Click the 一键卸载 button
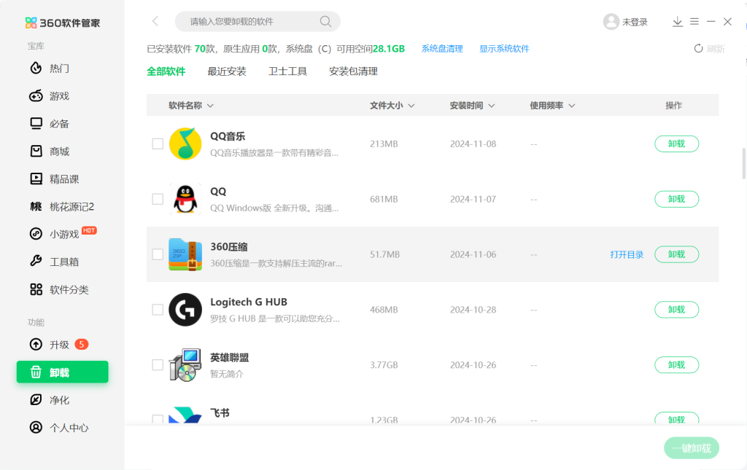The width and height of the screenshot is (747, 470). (x=692, y=448)
